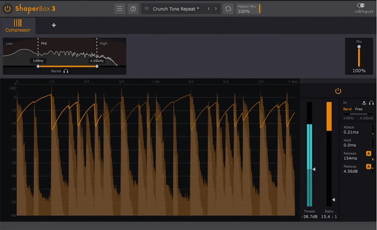Click the Bands label

click(56, 71)
